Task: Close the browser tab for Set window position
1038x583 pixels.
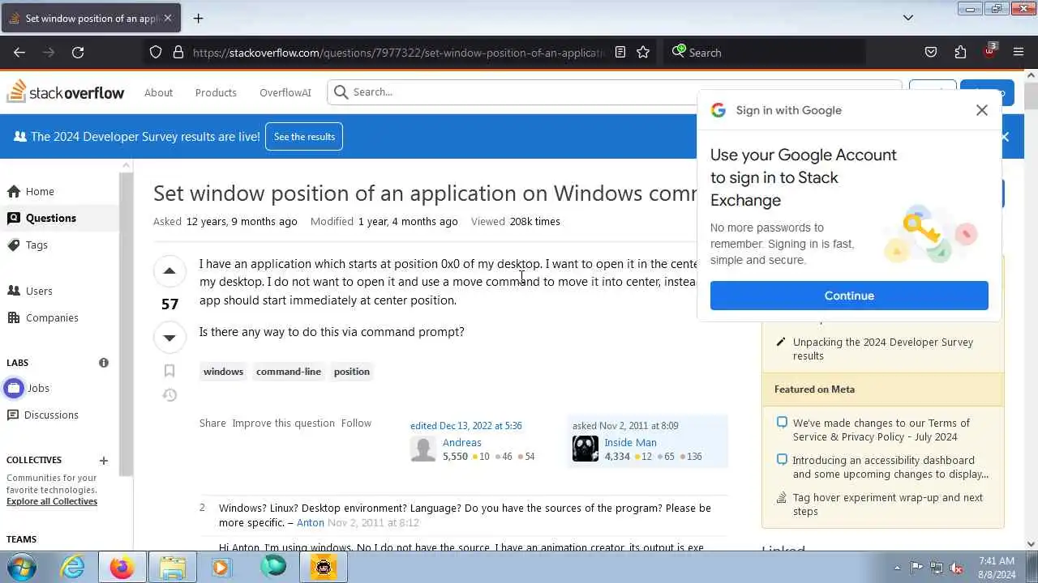Action: click(168, 18)
